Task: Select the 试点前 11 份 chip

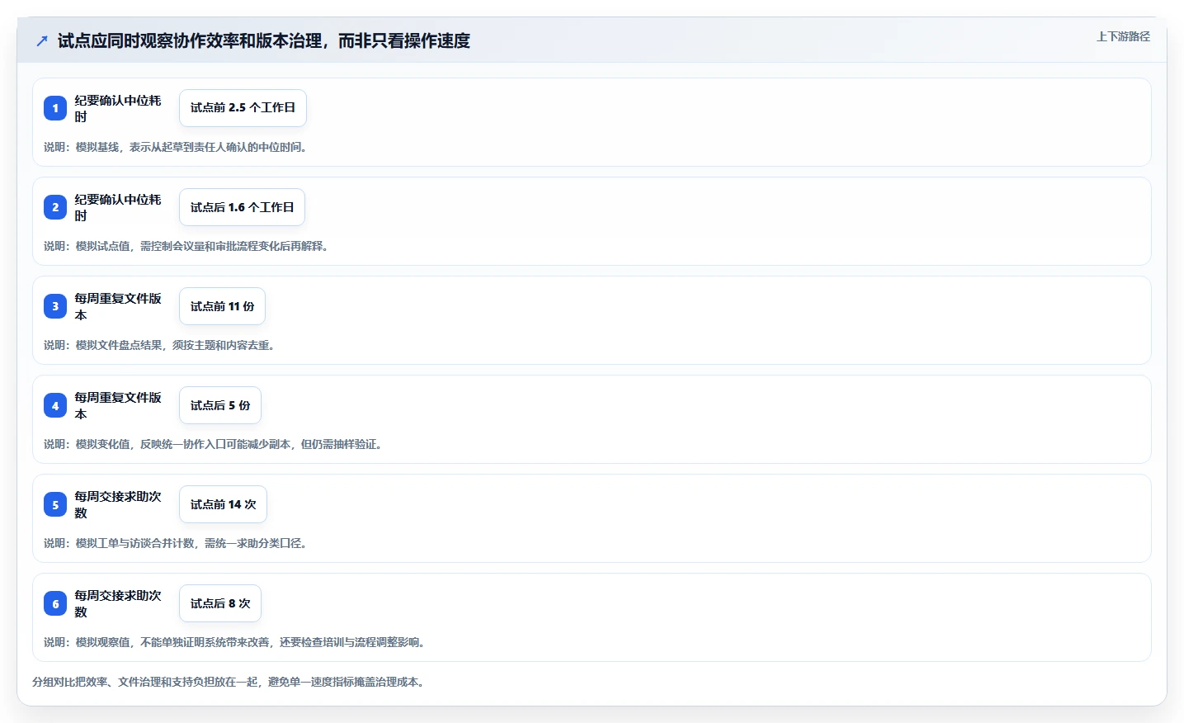Action: (x=222, y=306)
